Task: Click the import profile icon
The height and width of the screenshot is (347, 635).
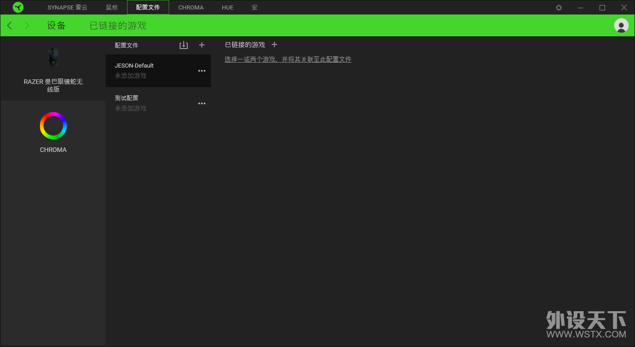Action: (x=183, y=45)
